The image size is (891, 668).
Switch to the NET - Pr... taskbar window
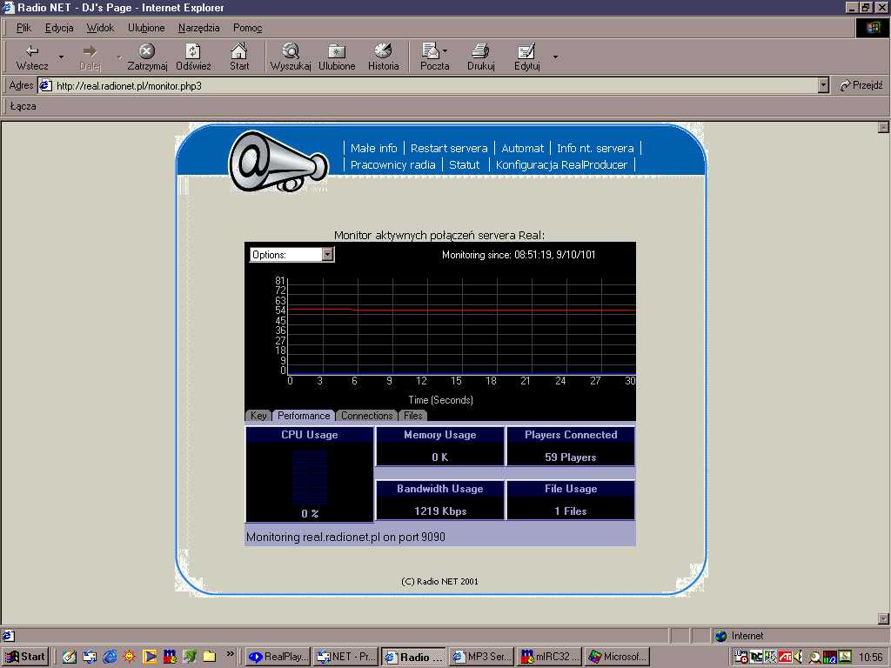(x=346, y=657)
